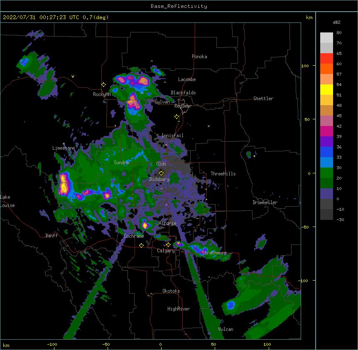The width and height of the screenshot is (358, 350).
Task: Click the orange storm core west of Lacombe
Action: pos(143,81)
